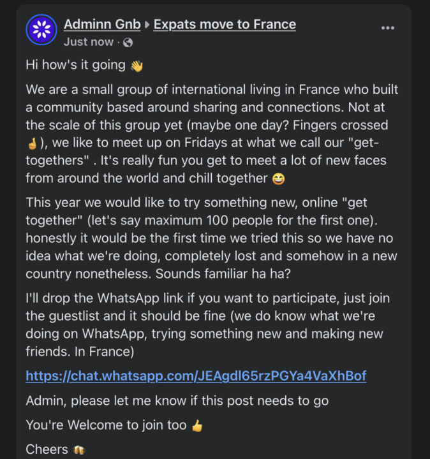Viewport: 430px width, 459px height.
Task: Click the clinking beer mugs emoji
Action: pos(80,450)
